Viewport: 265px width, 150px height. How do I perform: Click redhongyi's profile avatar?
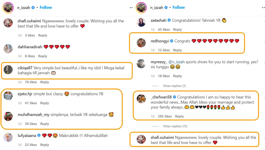click(x=141, y=43)
